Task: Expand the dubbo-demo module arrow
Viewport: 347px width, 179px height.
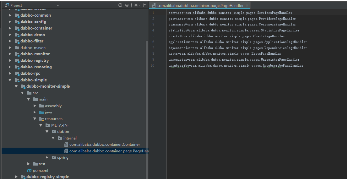Action: click(10, 35)
